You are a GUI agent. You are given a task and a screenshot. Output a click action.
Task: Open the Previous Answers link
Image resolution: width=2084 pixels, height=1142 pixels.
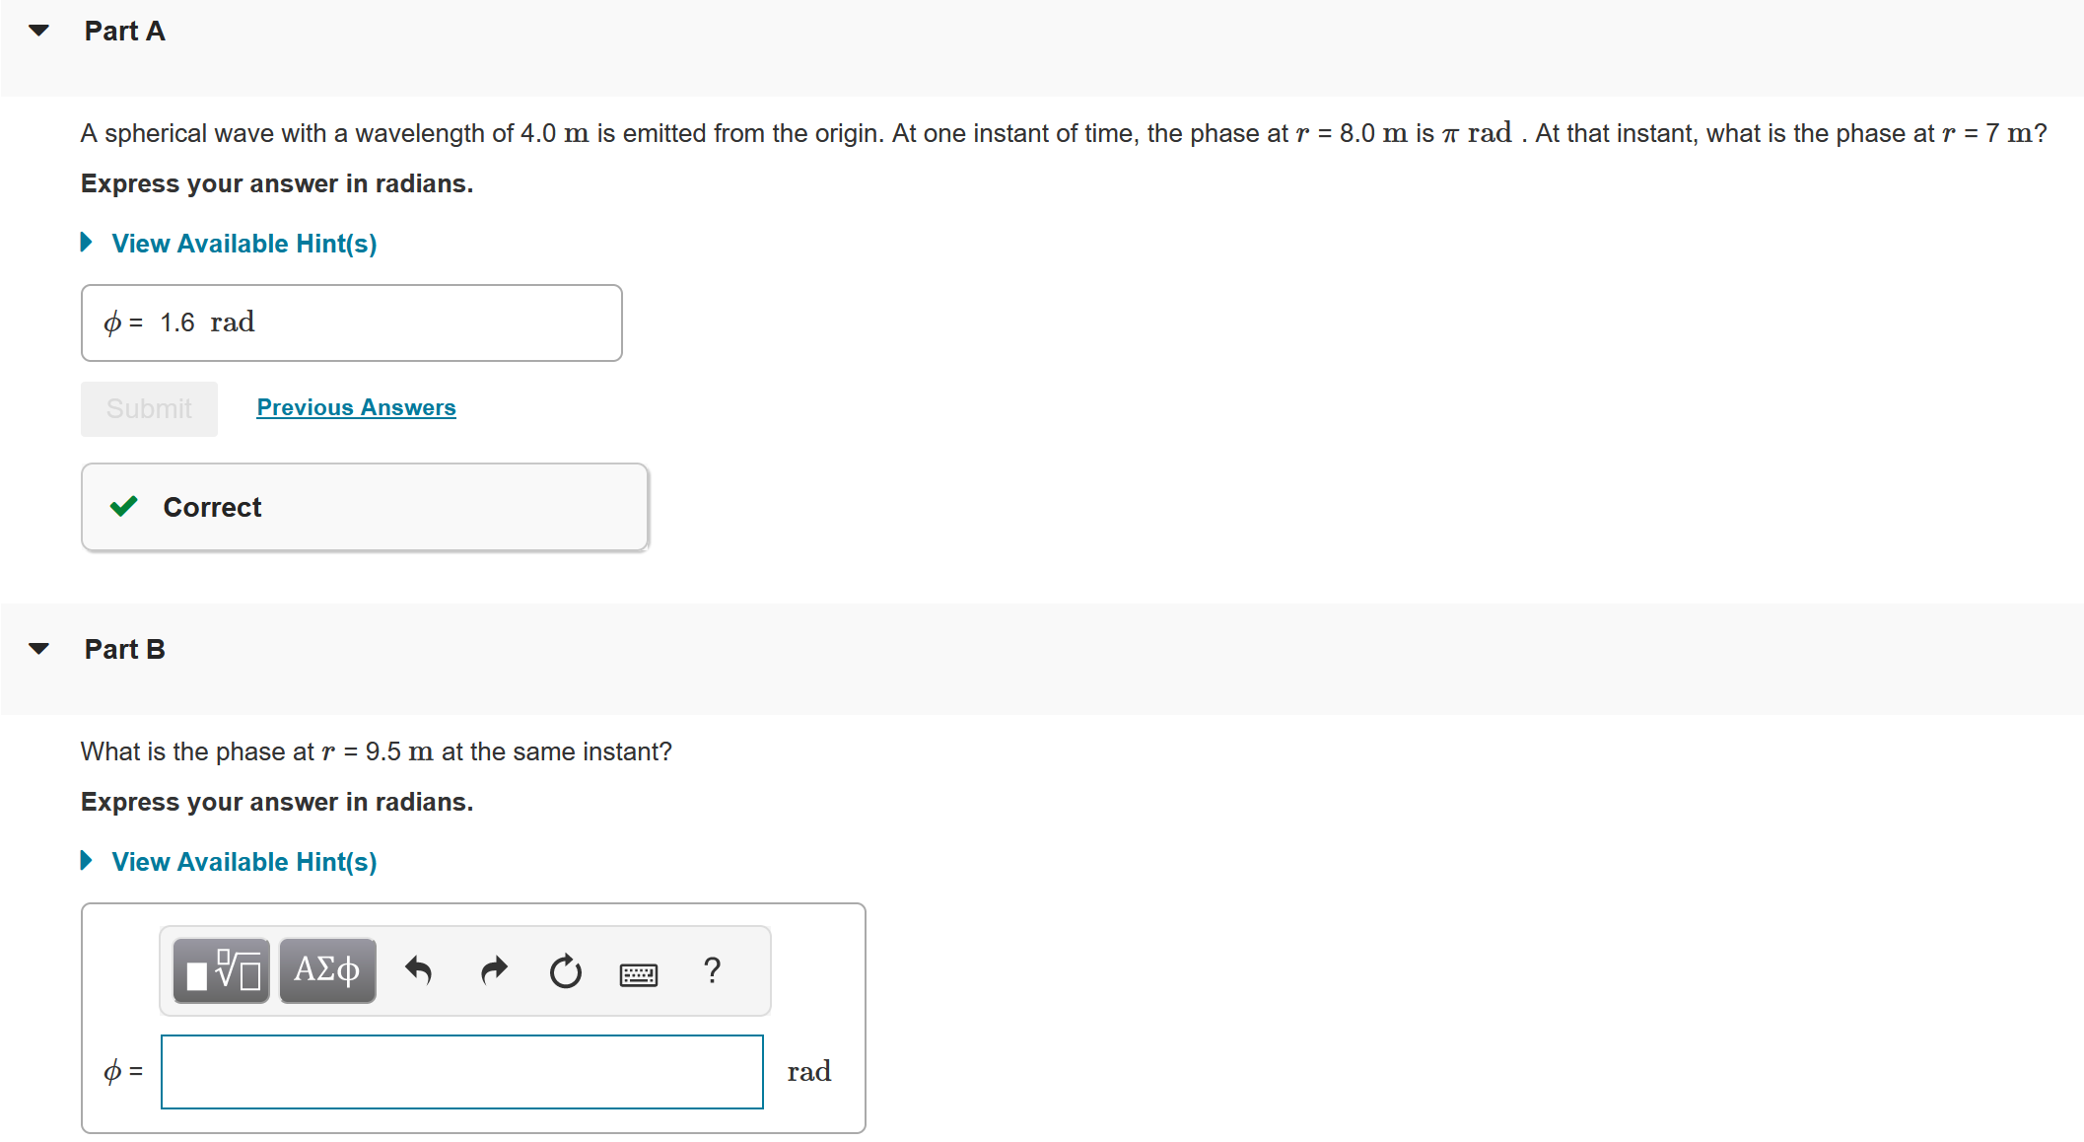(356, 407)
